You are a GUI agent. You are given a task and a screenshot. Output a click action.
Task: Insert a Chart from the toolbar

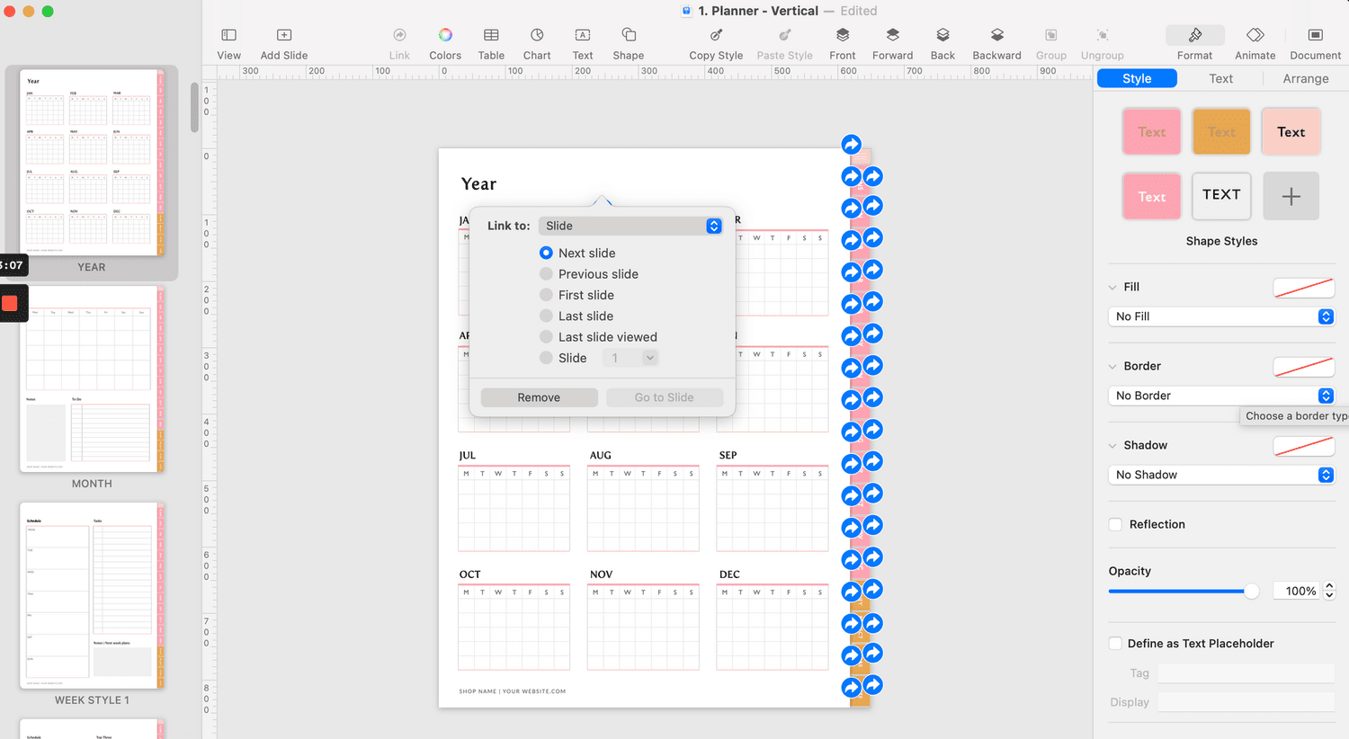(537, 40)
